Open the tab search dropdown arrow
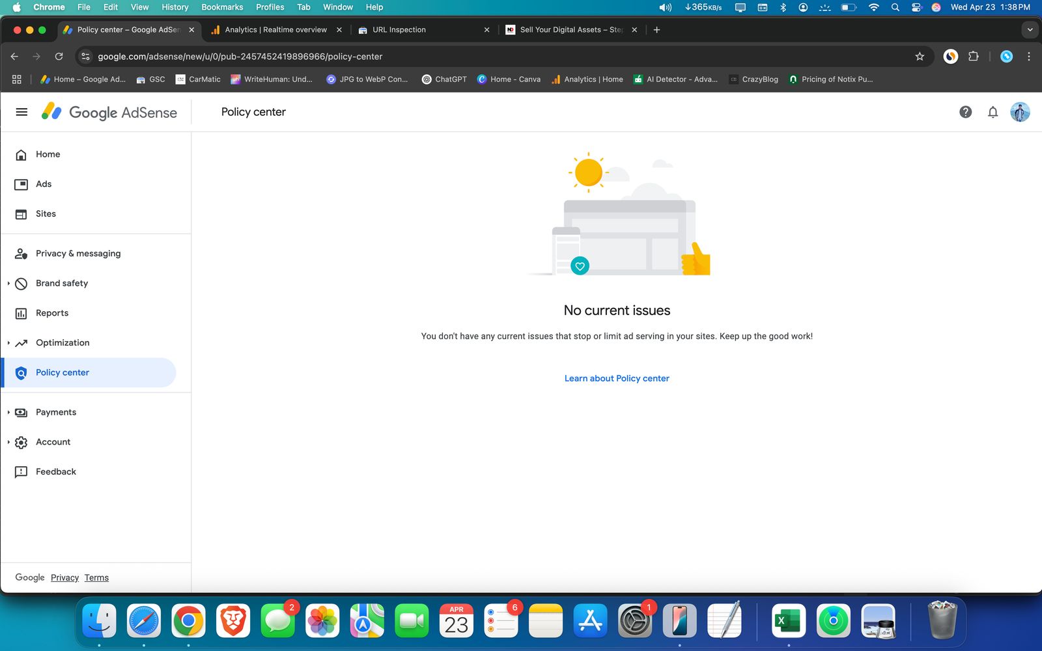 [x=1030, y=30]
